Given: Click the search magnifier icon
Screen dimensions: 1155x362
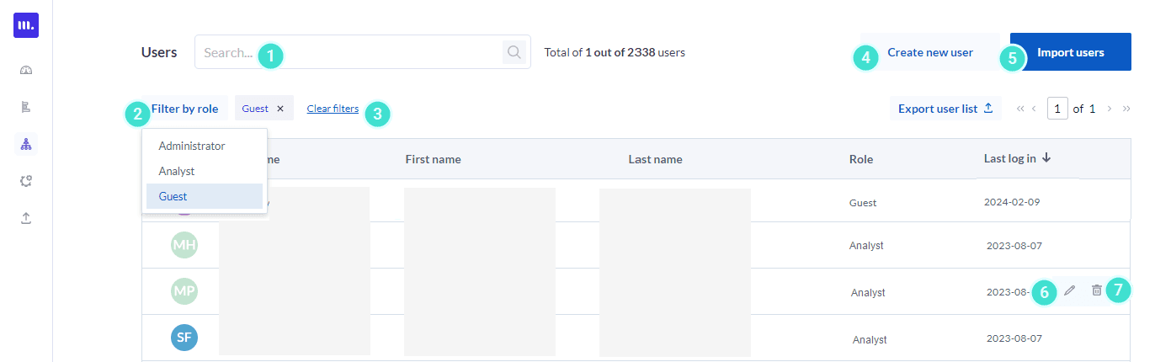Looking at the screenshot, I should 514,52.
